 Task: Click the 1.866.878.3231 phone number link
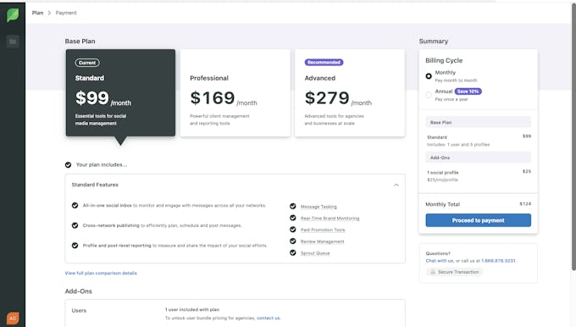pos(498,261)
